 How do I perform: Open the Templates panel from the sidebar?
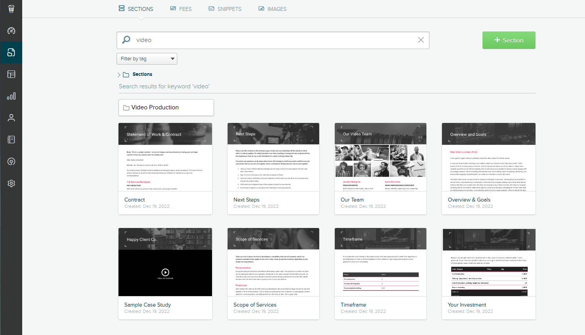(11, 74)
